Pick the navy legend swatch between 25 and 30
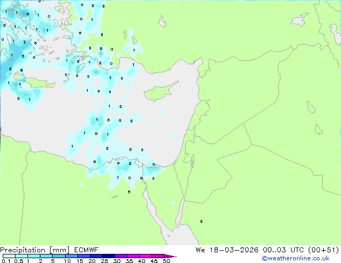341x263 pixels. [109, 256]
